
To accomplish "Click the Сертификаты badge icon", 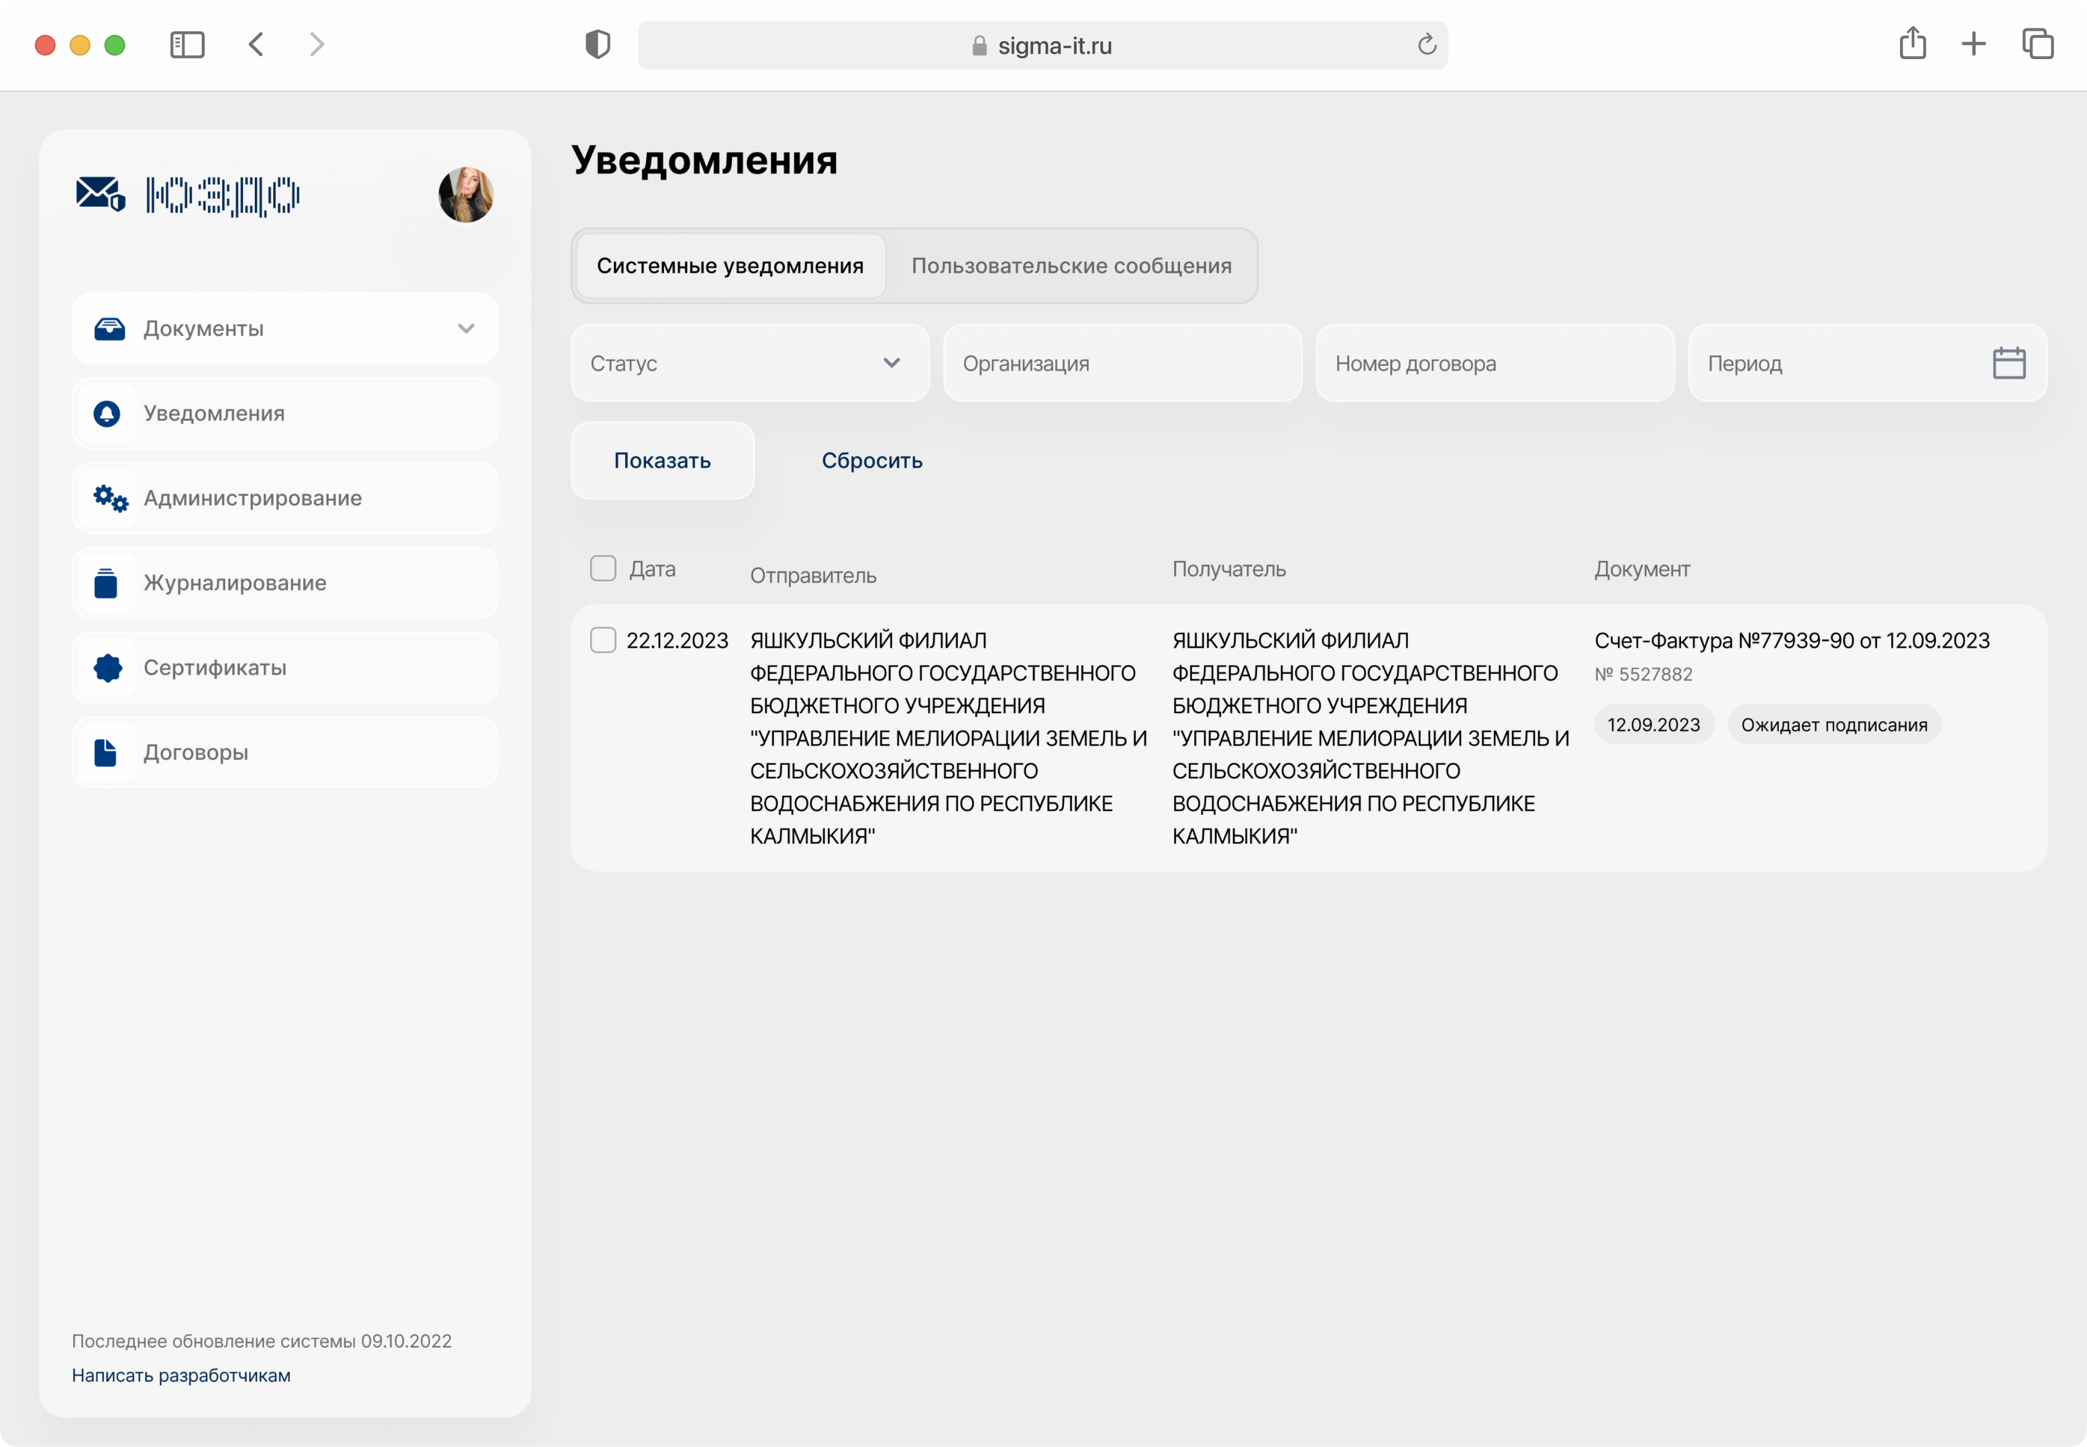I will tap(108, 667).
